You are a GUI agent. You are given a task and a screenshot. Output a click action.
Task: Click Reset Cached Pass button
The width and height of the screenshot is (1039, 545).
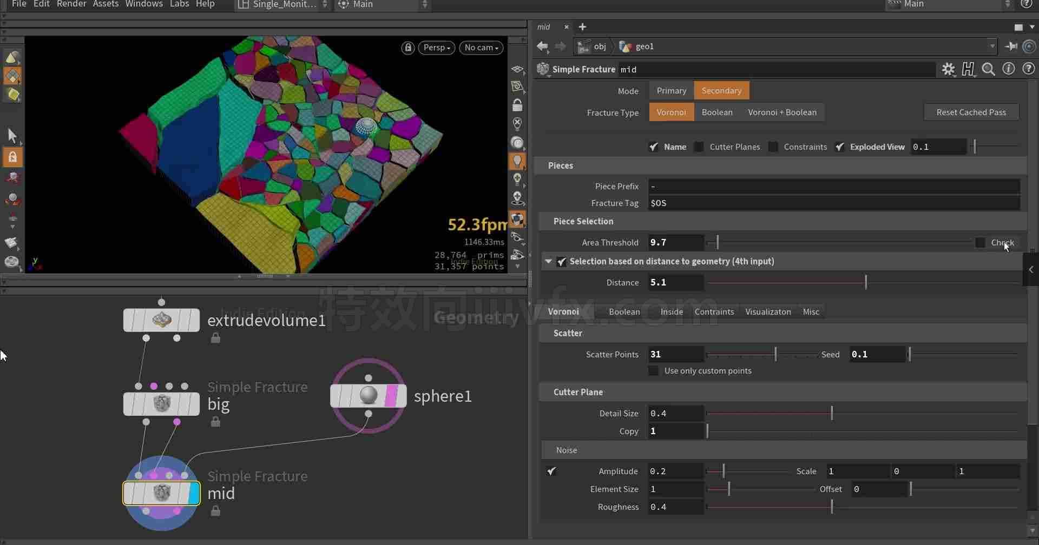[971, 112]
